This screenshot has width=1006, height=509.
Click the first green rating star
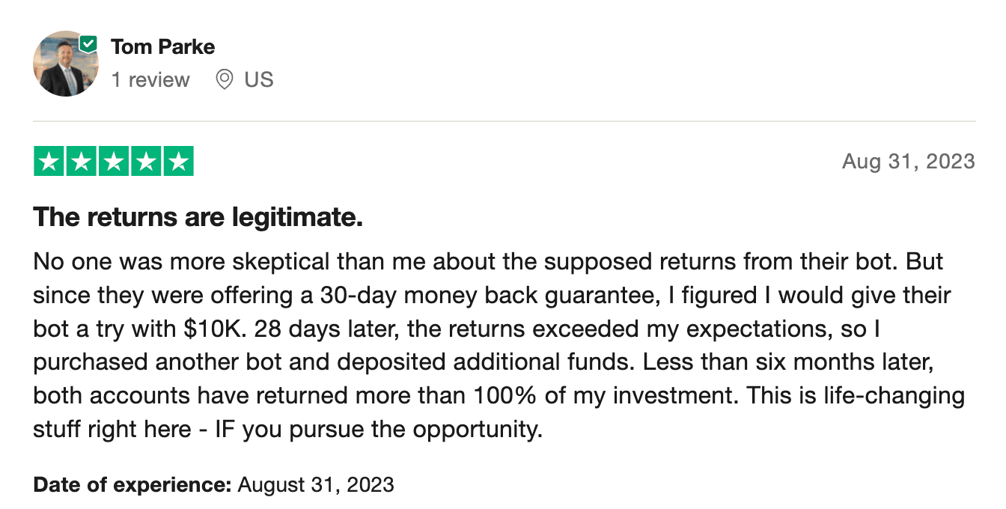(x=49, y=162)
